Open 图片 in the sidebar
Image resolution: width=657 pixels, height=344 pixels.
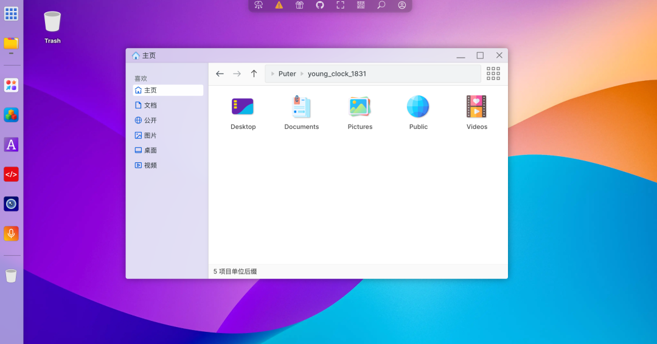pyautogui.click(x=168, y=136)
